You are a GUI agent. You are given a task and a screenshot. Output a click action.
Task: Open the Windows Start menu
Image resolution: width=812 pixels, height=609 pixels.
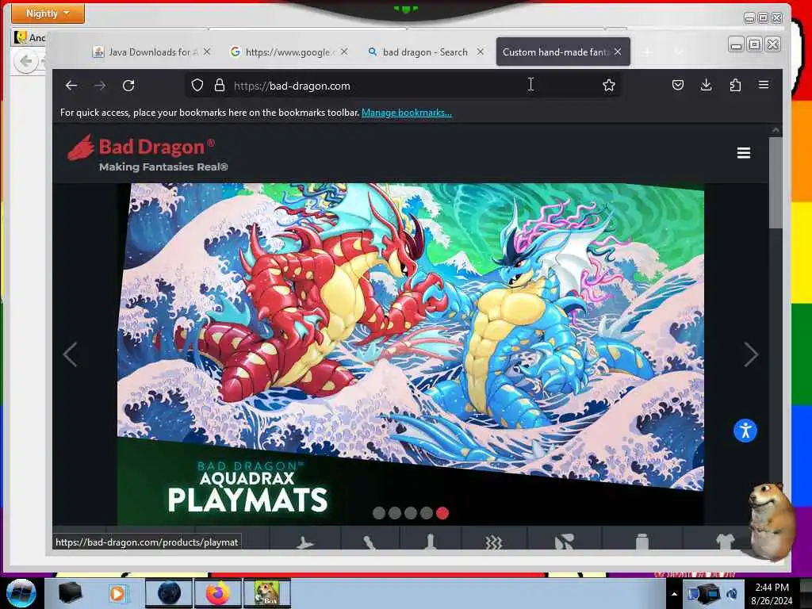click(21, 593)
